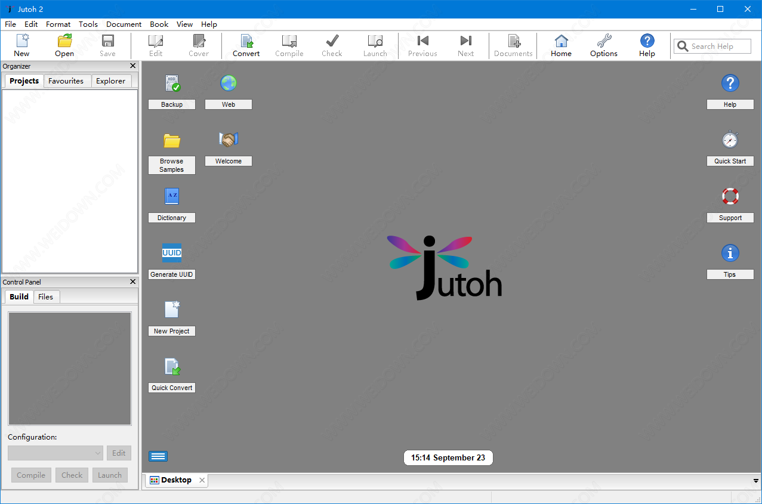Open the Browse Samples folder icon

(x=172, y=140)
